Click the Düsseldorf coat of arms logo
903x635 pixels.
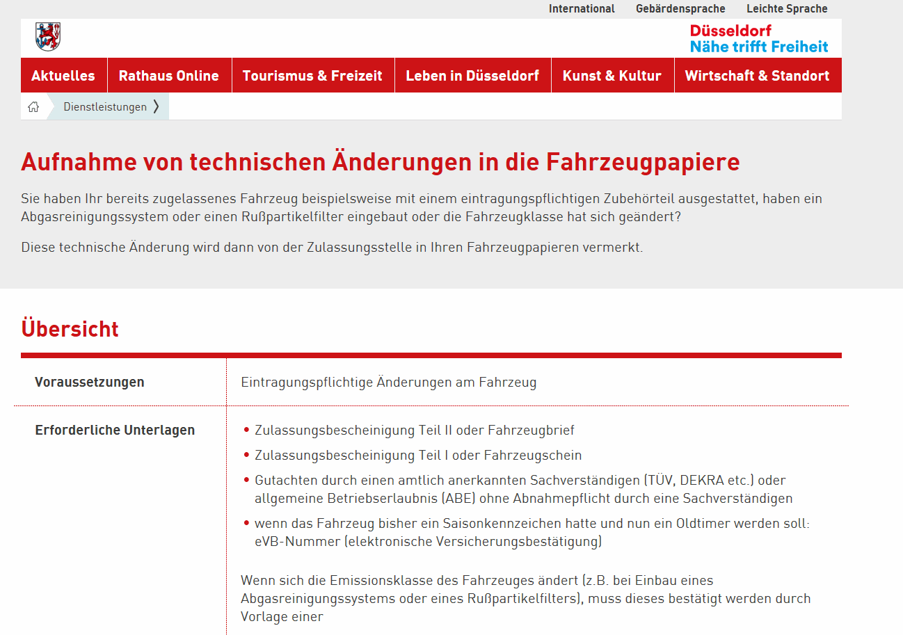pos(48,36)
